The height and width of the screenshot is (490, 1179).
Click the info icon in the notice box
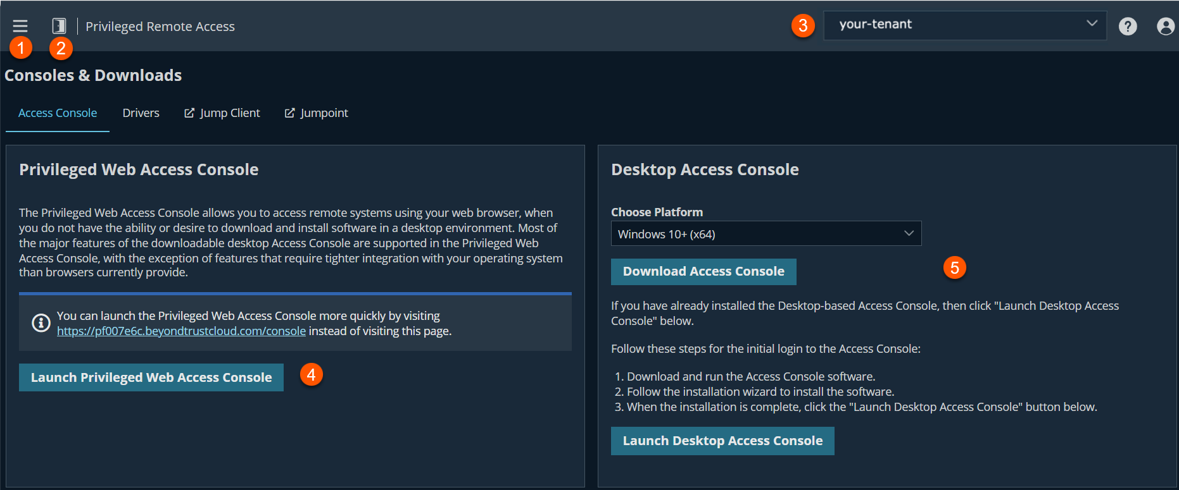pyautogui.click(x=41, y=323)
